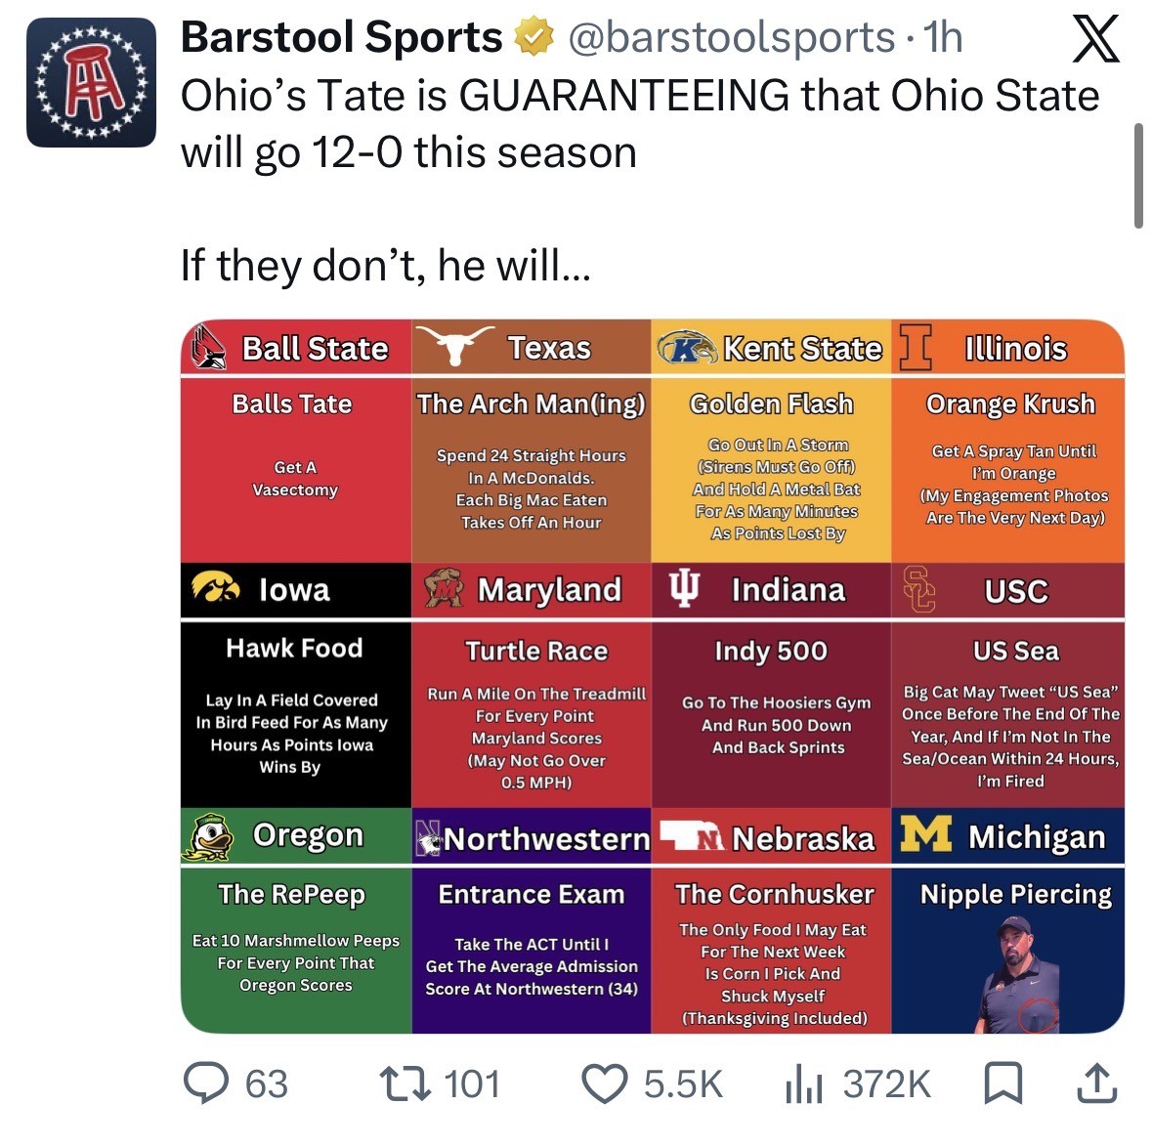Click the Oregon Duck mascot logo
The height and width of the screenshot is (1147, 1152).
pos(209,837)
